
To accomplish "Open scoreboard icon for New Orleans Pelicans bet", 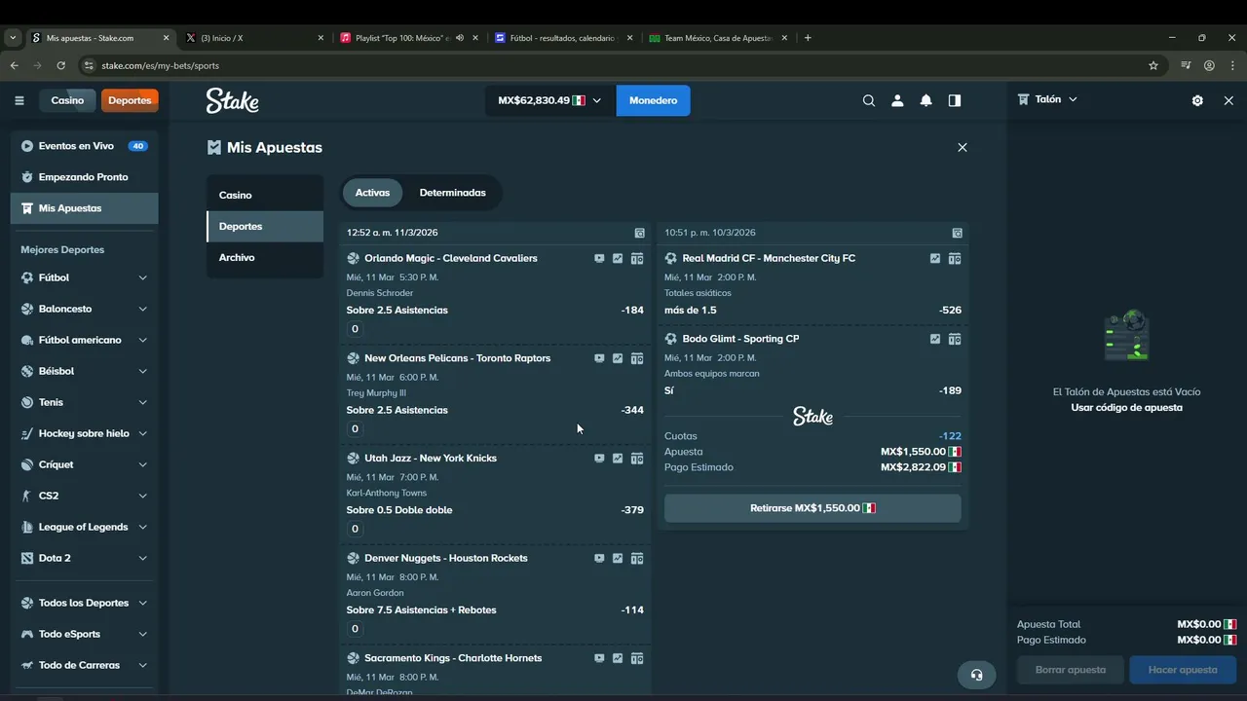I will tap(637, 358).
